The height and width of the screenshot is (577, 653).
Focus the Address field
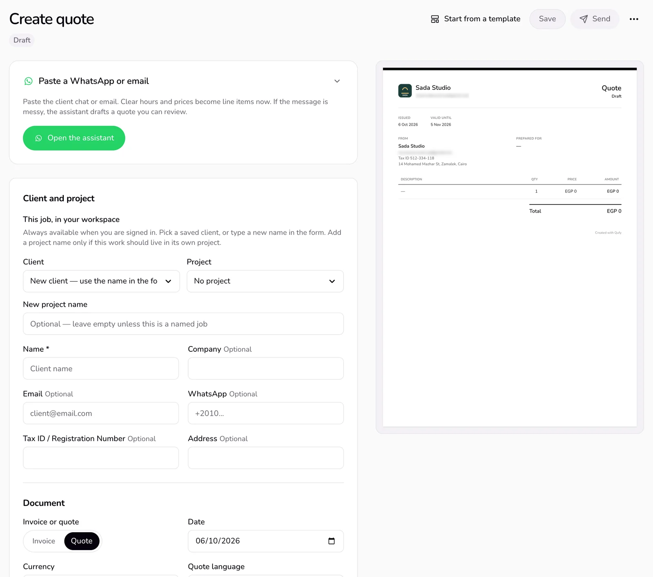tap(266, 458)
